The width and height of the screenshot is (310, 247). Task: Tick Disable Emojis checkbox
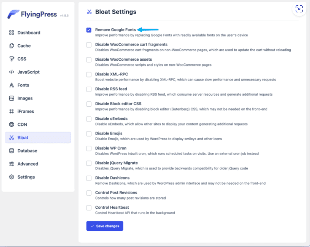point(89,134)
